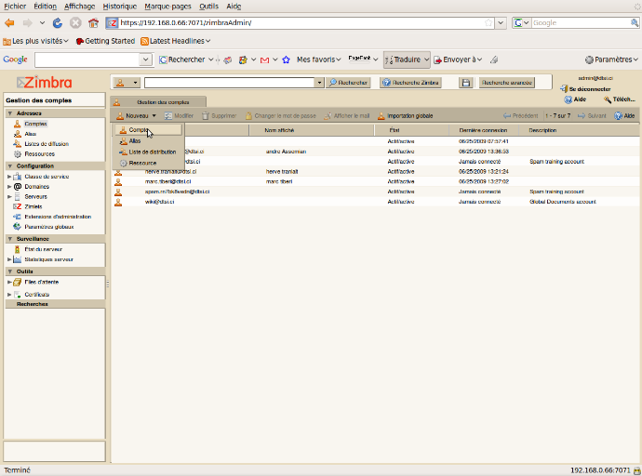This screenshot has height=476, width=642.
Task: Click the Paramètres globaux globe icon
Action: click(17, 226)
